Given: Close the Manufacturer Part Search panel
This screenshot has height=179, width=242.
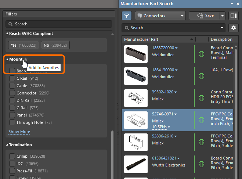Looking at the screenshot, I should 238,4.
